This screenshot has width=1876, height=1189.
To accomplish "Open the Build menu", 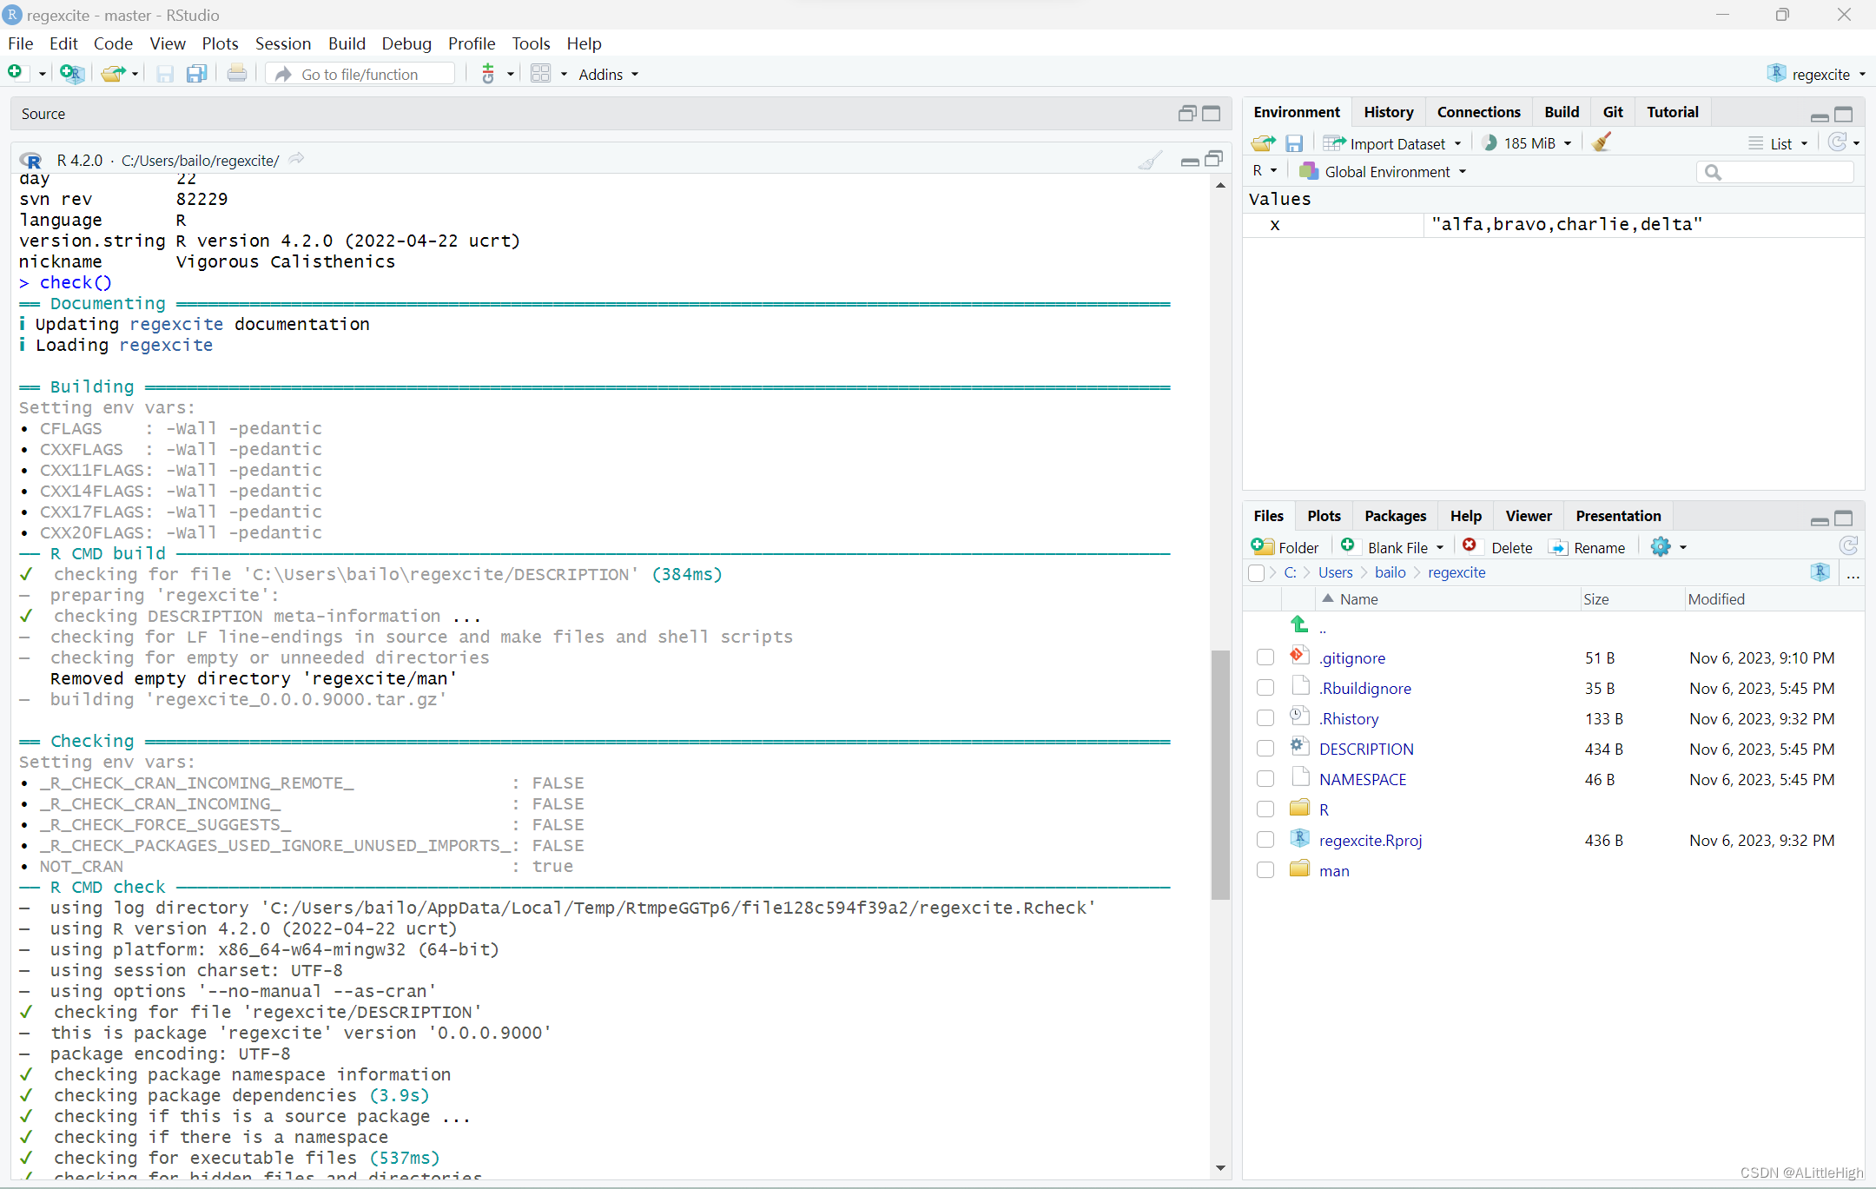I will pos(347,43).
